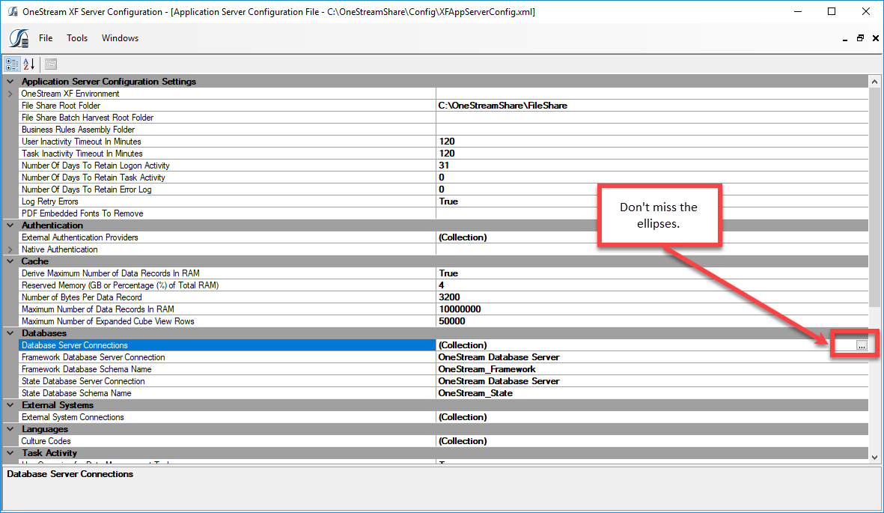Select Number of Bytes Per Data Record row
Image resolution: width=884 pixels, height=513 pixels.
444,297
